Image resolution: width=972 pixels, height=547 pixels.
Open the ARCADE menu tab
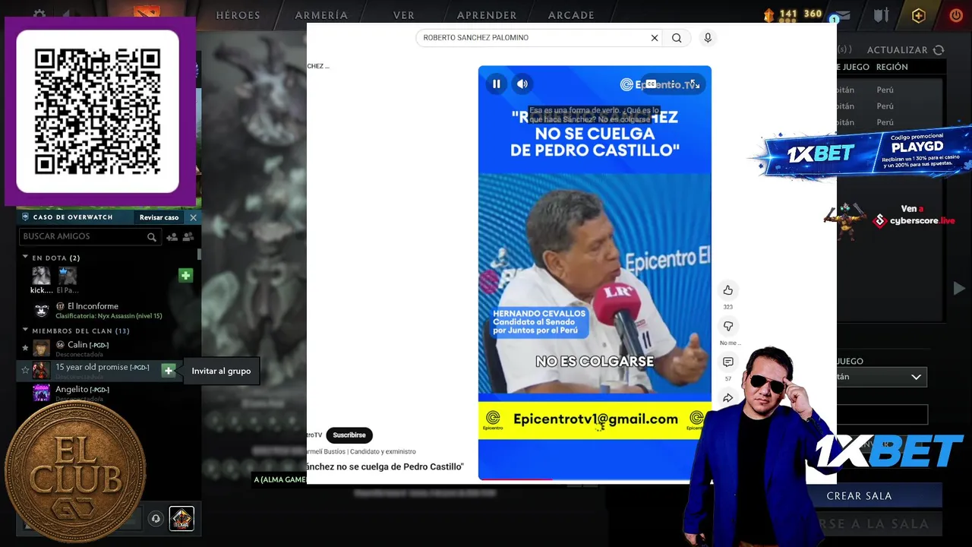coord(571,15)
